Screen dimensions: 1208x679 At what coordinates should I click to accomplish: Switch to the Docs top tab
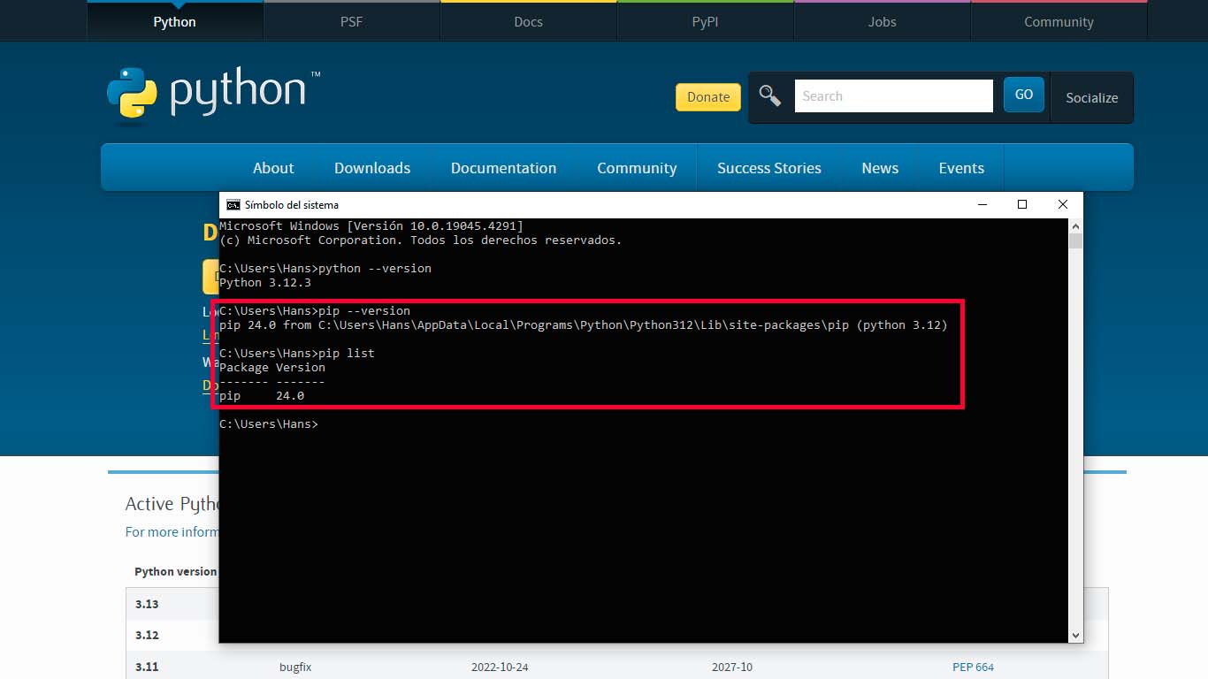tap(528, 21)
